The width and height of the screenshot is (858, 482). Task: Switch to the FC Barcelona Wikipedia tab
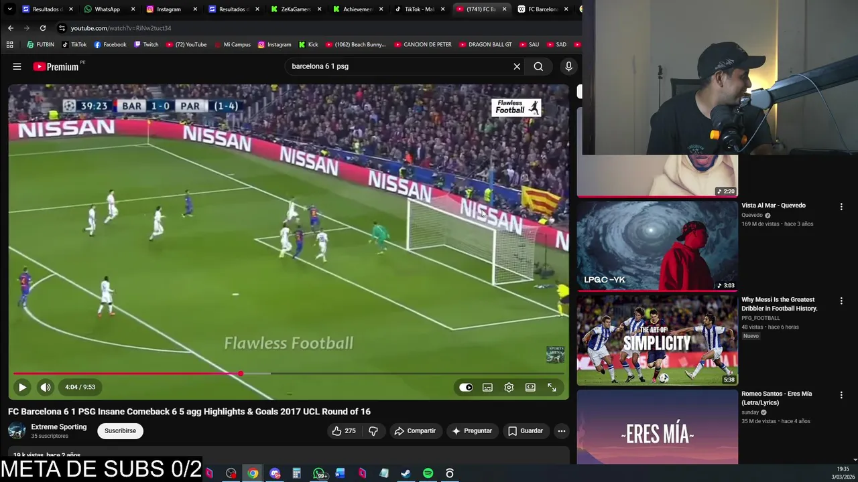[x=542, y=9]
